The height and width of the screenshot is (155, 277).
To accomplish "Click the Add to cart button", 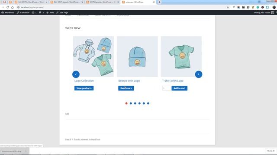I will (179, 88).
